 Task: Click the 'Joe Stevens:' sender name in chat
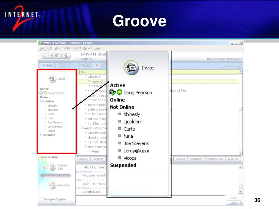[83, 188]
